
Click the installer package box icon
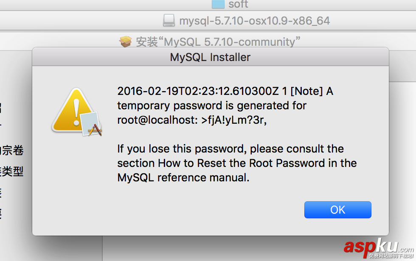pyautogui.click(x=126, y=42)
